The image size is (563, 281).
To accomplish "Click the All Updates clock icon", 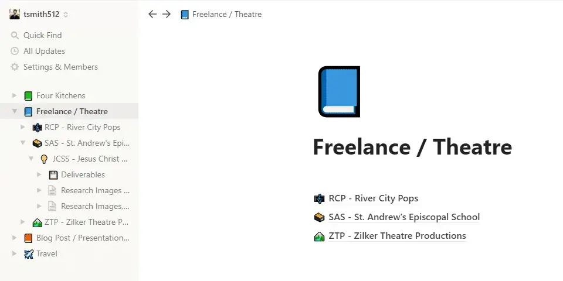I will 15,51.
